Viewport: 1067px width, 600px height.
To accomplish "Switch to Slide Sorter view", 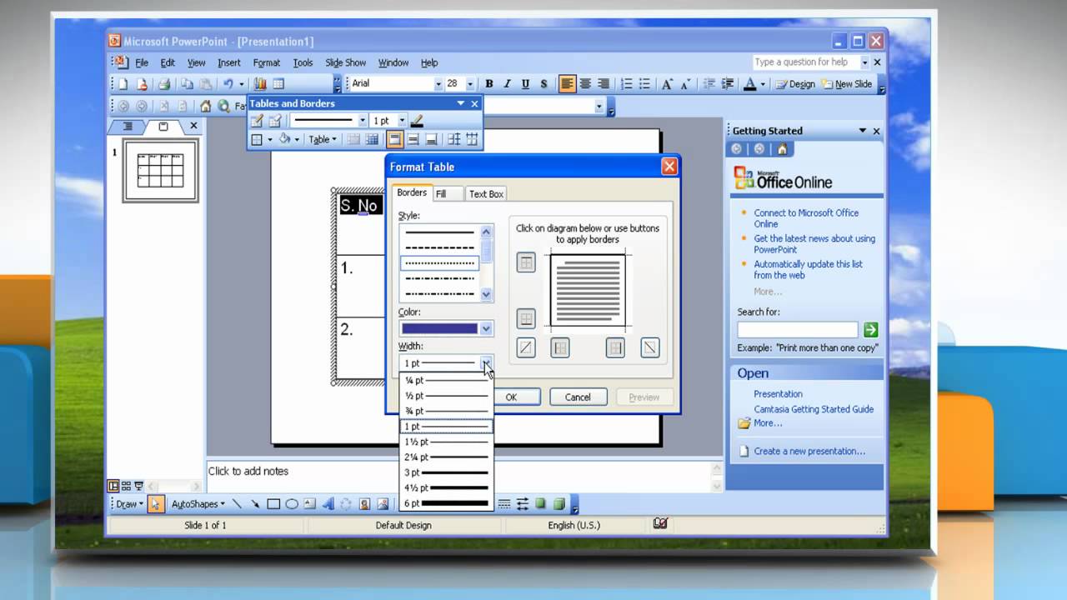I will (126, 486).
